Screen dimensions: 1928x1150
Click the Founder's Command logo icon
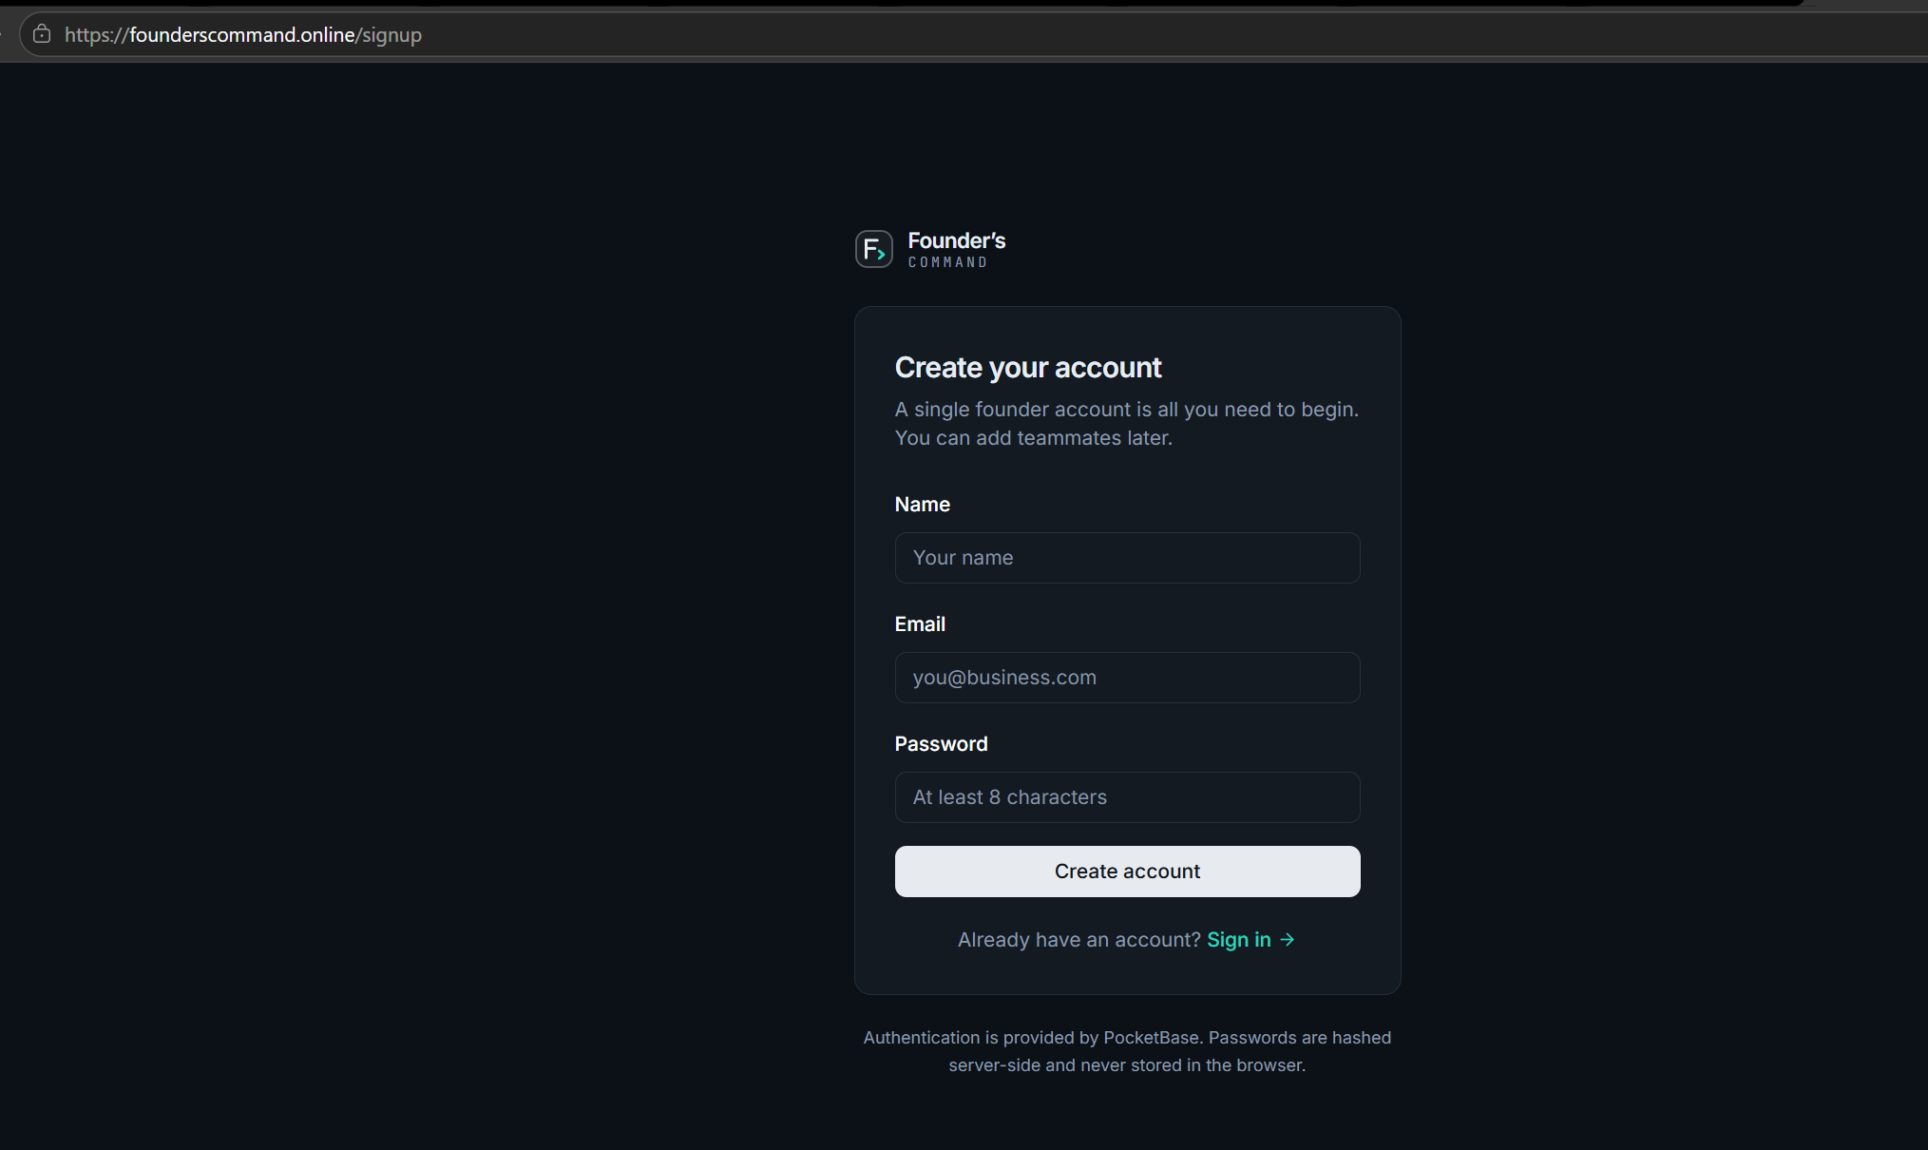click(873, 249)
